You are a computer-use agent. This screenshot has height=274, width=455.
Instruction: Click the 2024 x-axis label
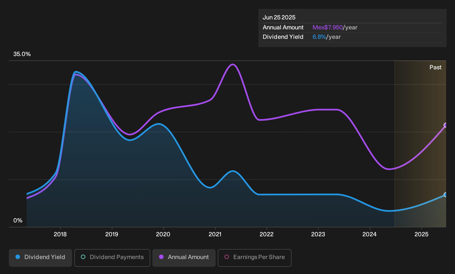[369, 234]
